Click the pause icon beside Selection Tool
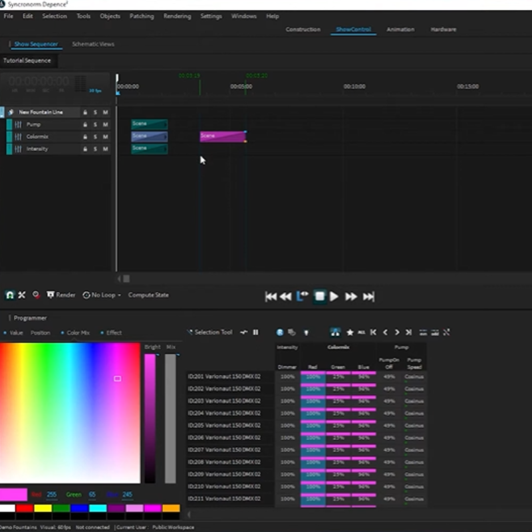 [255, 332]
